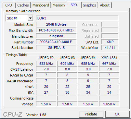Viewport: 131px width, 119px height.
Task: Click tRC value 30
Action: coord(67,92)
